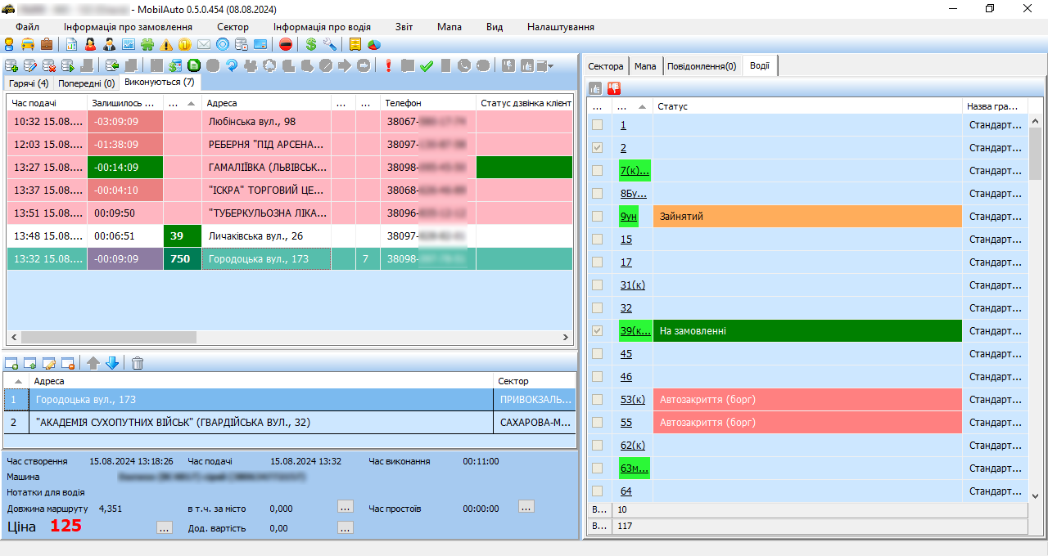Click the trash bin icon above address list
The height and width of the screenshot is (556, 1048).
pos(138,363)
